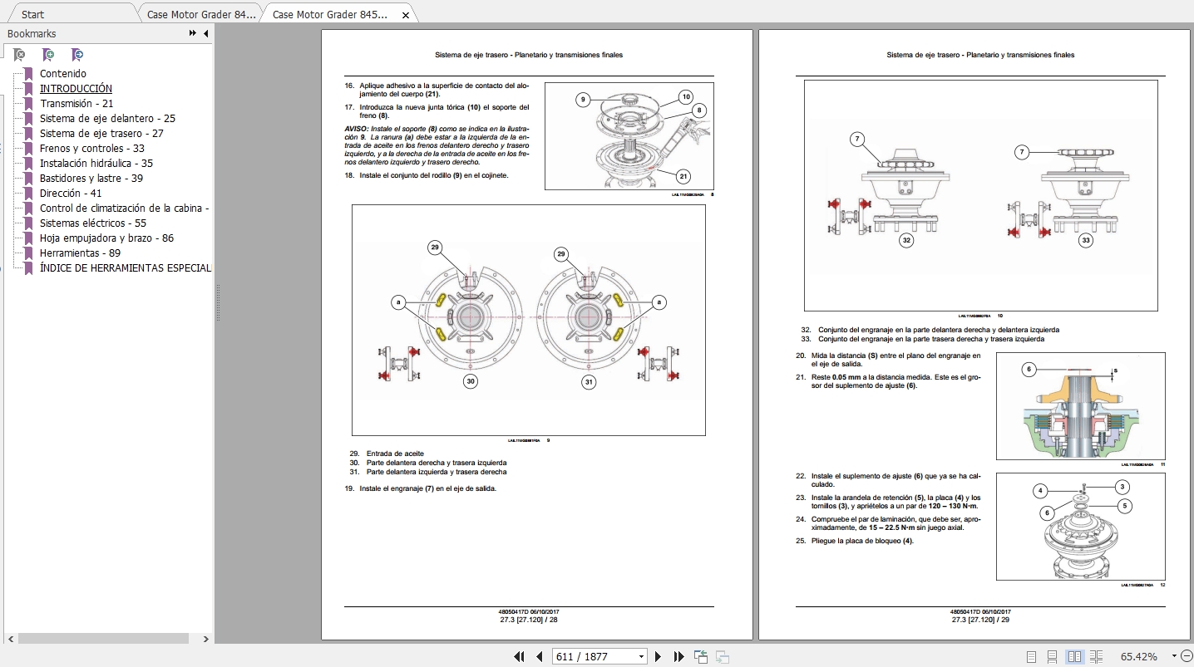Click the bookmark icon beside Herramientas - 89

[x=29, y=253]
